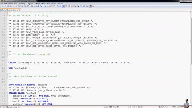Collapse the comment fold at line 26
The height and width of the screenshot is (108, 192).
coord(7,74)
